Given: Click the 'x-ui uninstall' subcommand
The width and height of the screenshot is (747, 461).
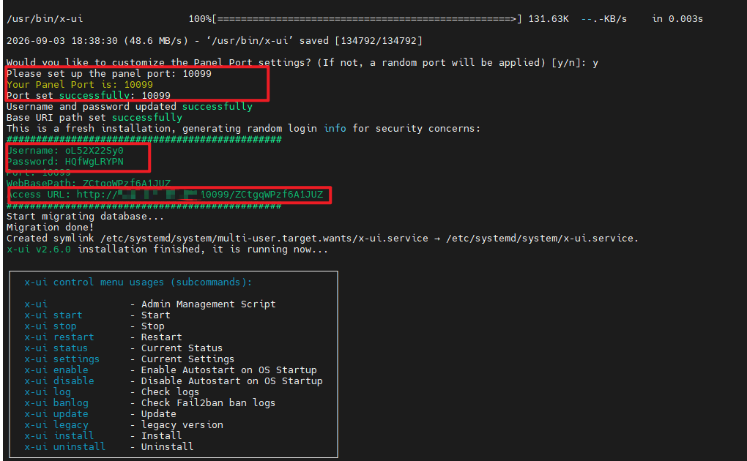Looking at the screenshot, I should tap(64, 446).
